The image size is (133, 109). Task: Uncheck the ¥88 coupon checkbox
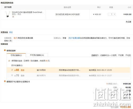[12, 70]
